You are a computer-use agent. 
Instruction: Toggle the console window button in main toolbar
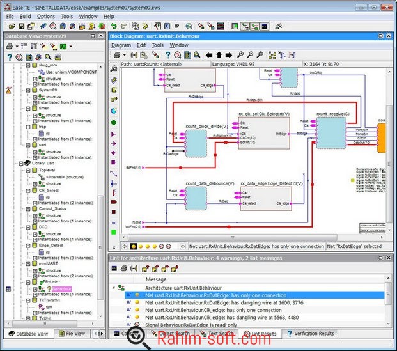point(265,26)
